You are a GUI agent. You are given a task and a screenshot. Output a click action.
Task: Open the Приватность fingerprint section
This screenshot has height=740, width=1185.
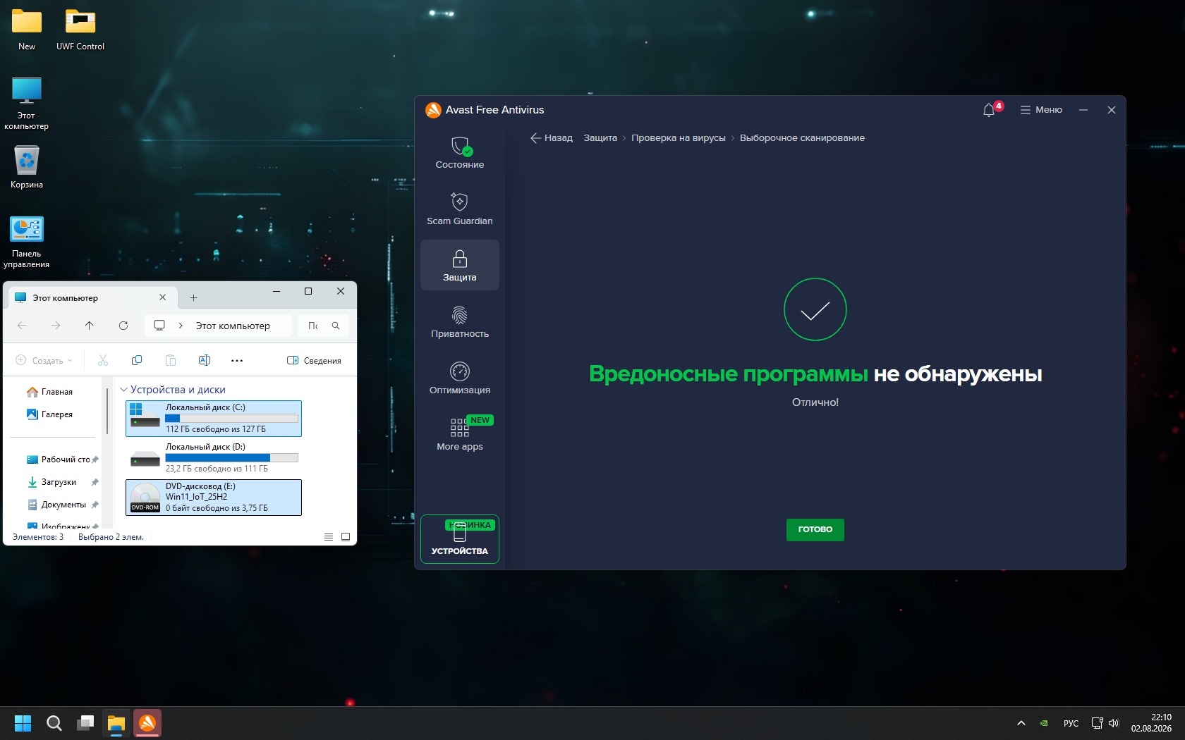pos(460,321)
